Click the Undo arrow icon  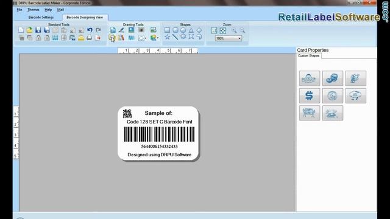coord(90,30)
